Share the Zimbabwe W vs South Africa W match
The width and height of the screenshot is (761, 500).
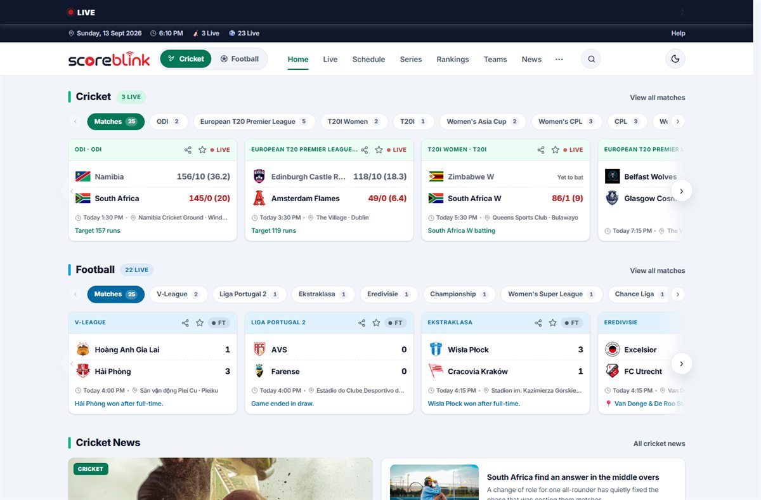pos(540,150)
